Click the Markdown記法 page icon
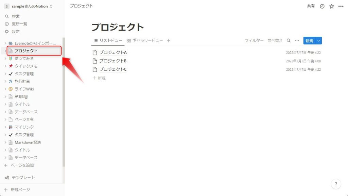The image size is (348, 196). pos(11,142)
